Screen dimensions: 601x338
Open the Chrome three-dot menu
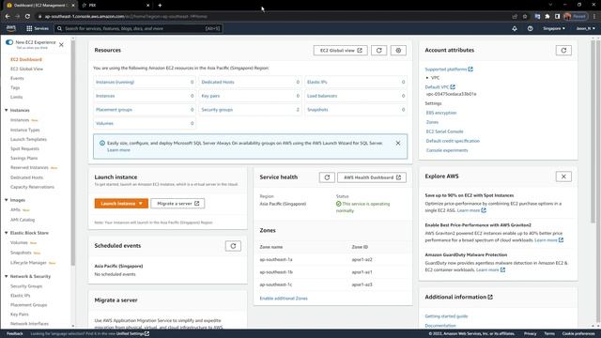point(594,17)
